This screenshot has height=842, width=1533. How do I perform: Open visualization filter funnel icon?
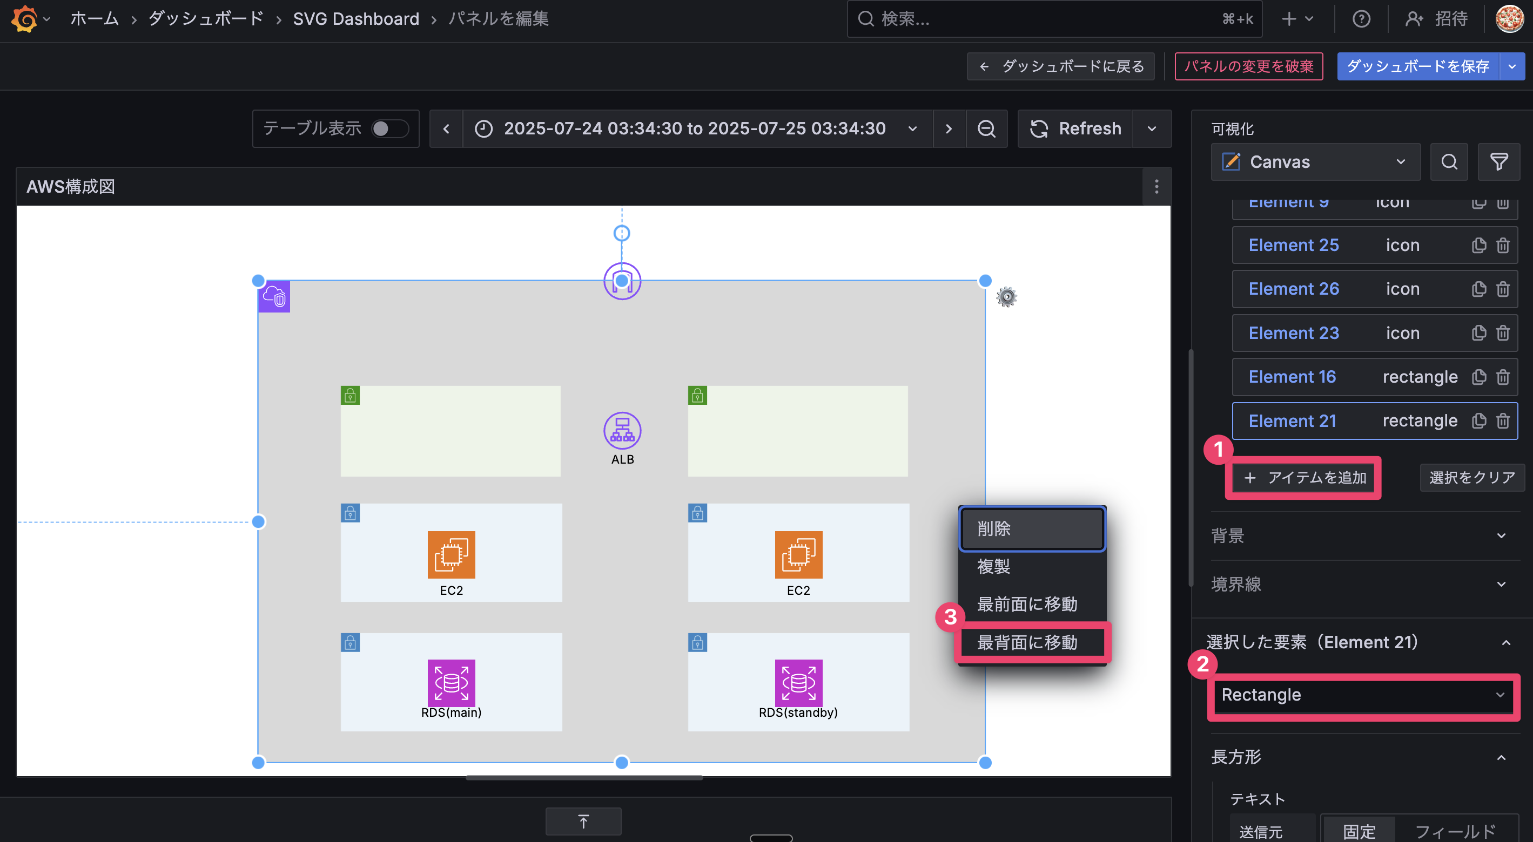1498,162
